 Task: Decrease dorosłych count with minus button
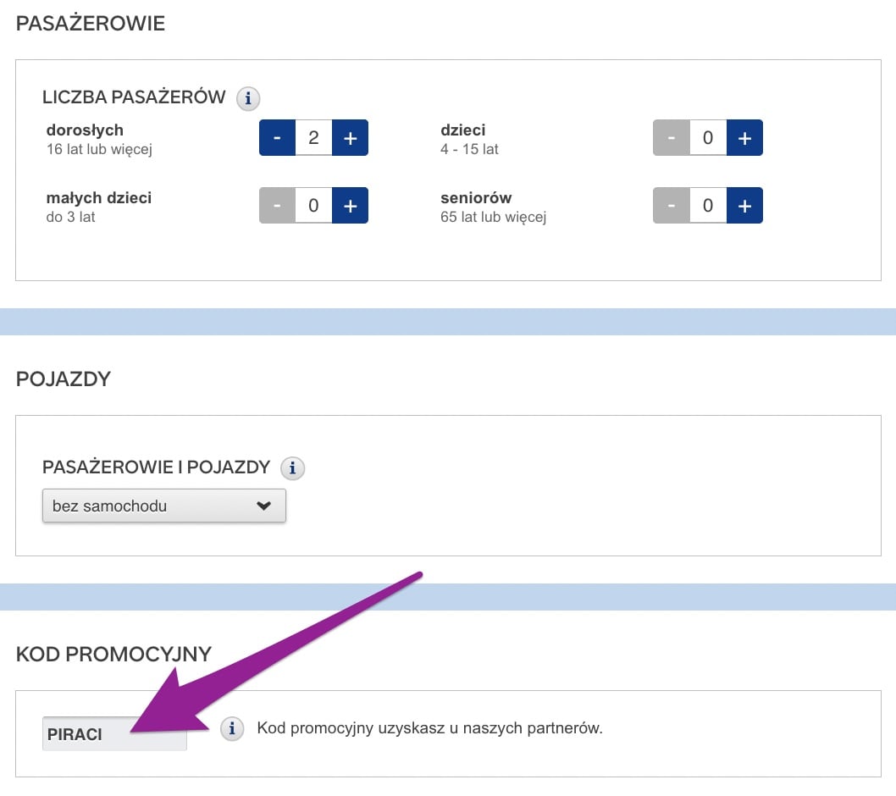tap(277, 138)
